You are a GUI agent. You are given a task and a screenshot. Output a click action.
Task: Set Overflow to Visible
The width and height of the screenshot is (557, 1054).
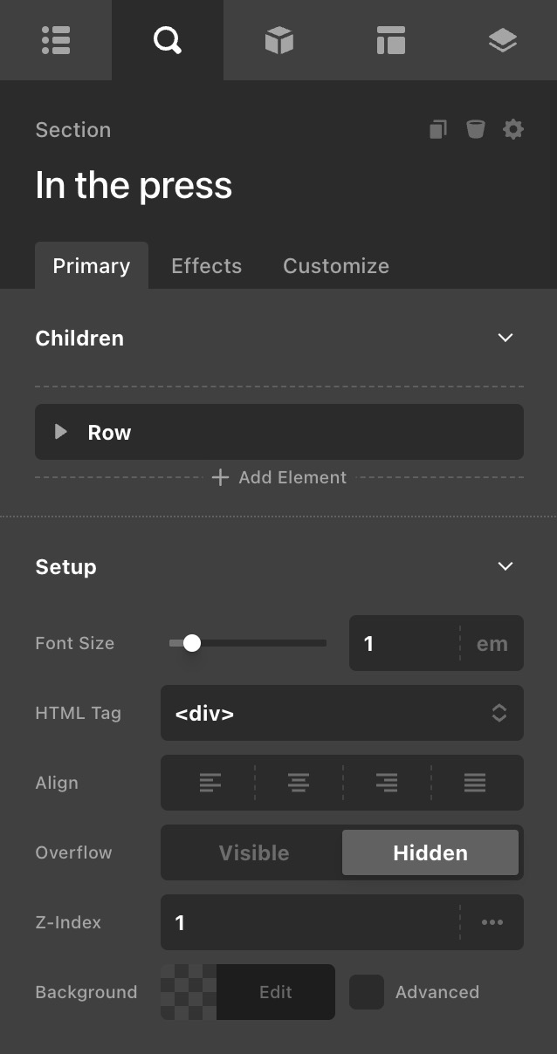click(254, 852)
